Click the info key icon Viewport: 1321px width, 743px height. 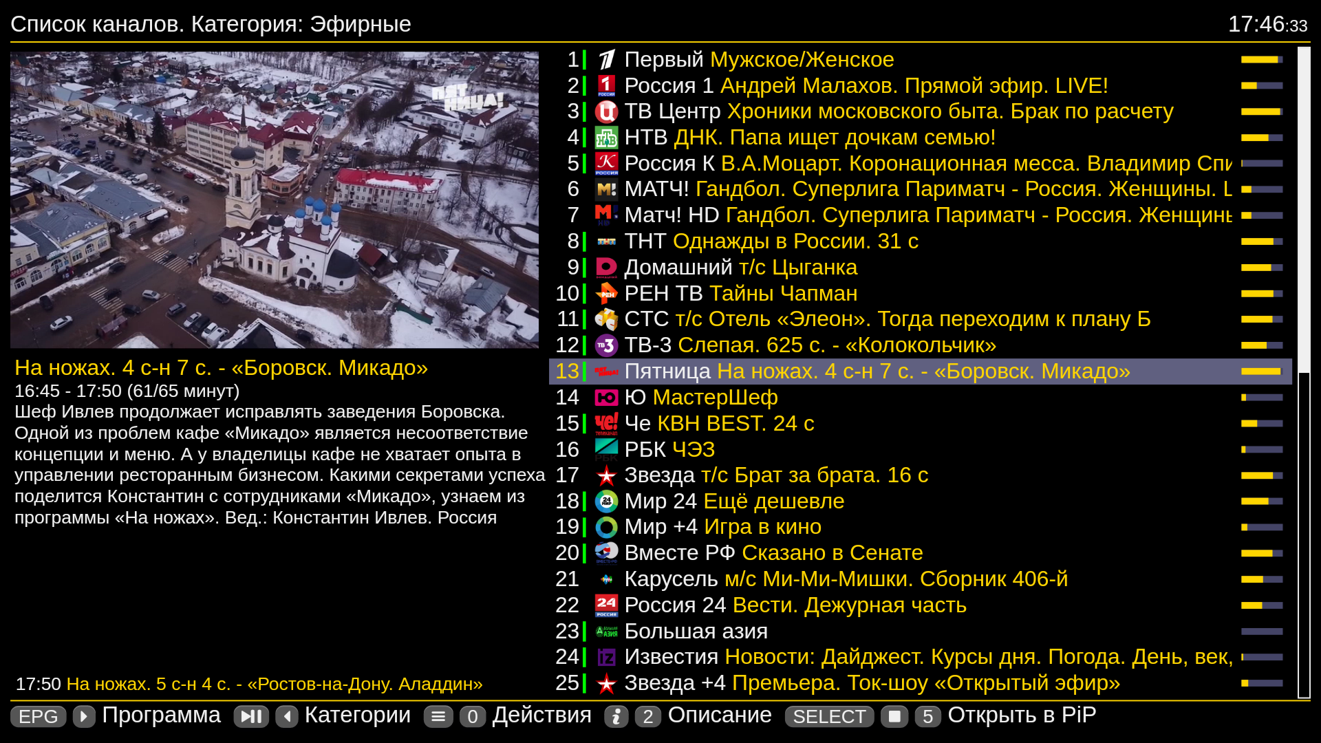click(x=616, y=716)
